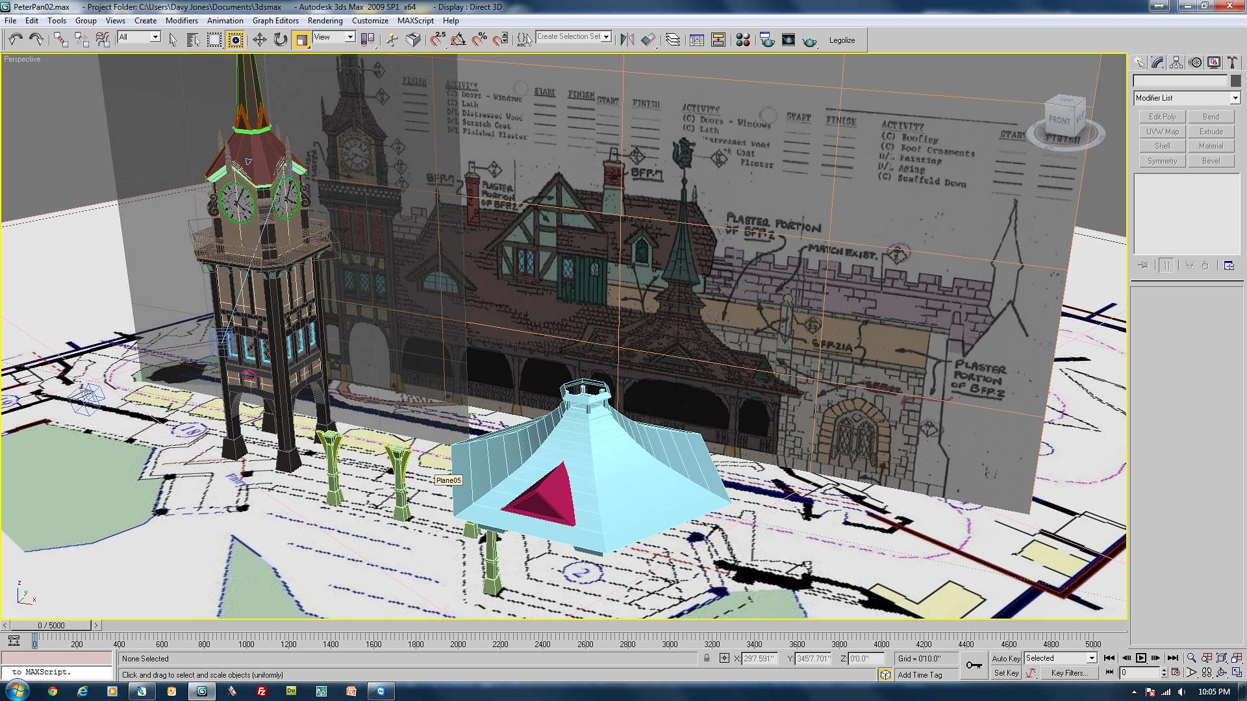The image size is (1247, 701).
Task: Click the Select and Uniform Scale tool
Action: click(x=301, y=40)
